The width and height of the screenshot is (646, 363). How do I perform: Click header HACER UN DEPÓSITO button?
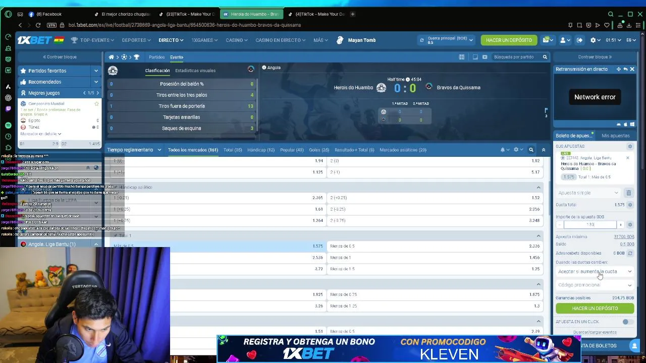point(509,40)
